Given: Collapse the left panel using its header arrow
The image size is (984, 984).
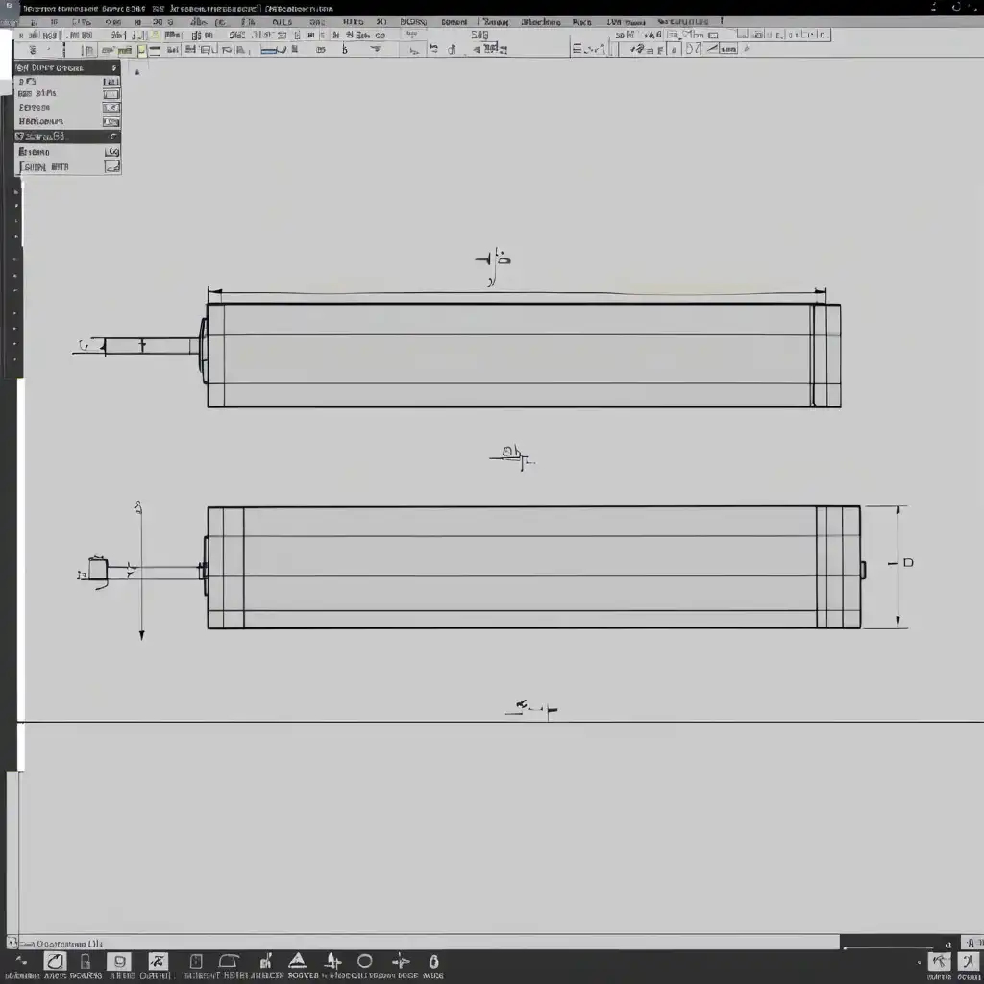Looking at the screenshot, I should coord(113,68).
